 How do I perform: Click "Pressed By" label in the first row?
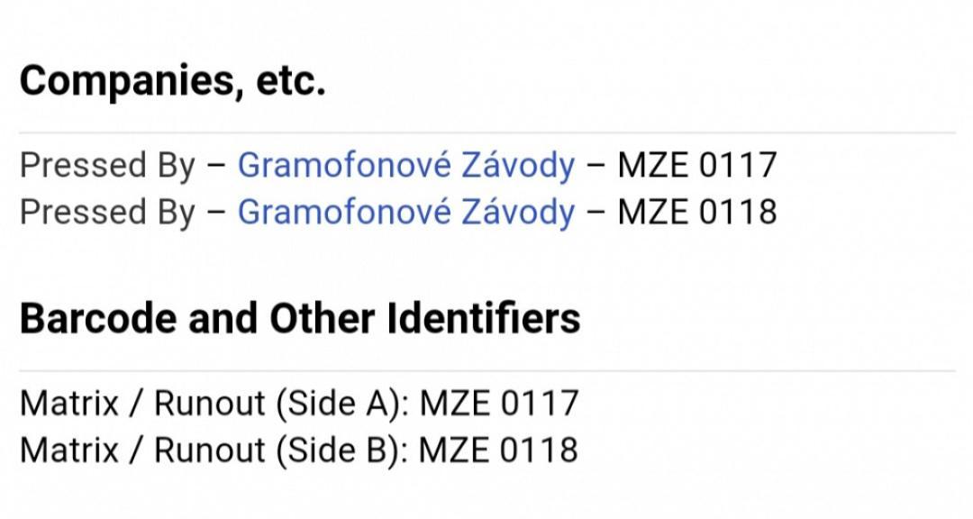click(x=106, y=165)
